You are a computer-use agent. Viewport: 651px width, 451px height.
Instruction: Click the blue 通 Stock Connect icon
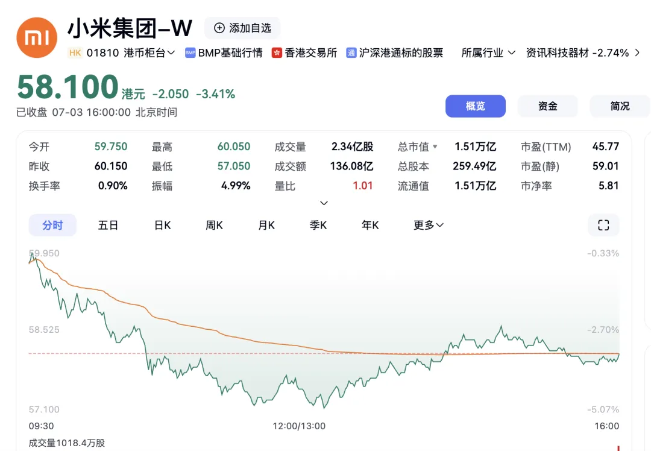point(351,52)
